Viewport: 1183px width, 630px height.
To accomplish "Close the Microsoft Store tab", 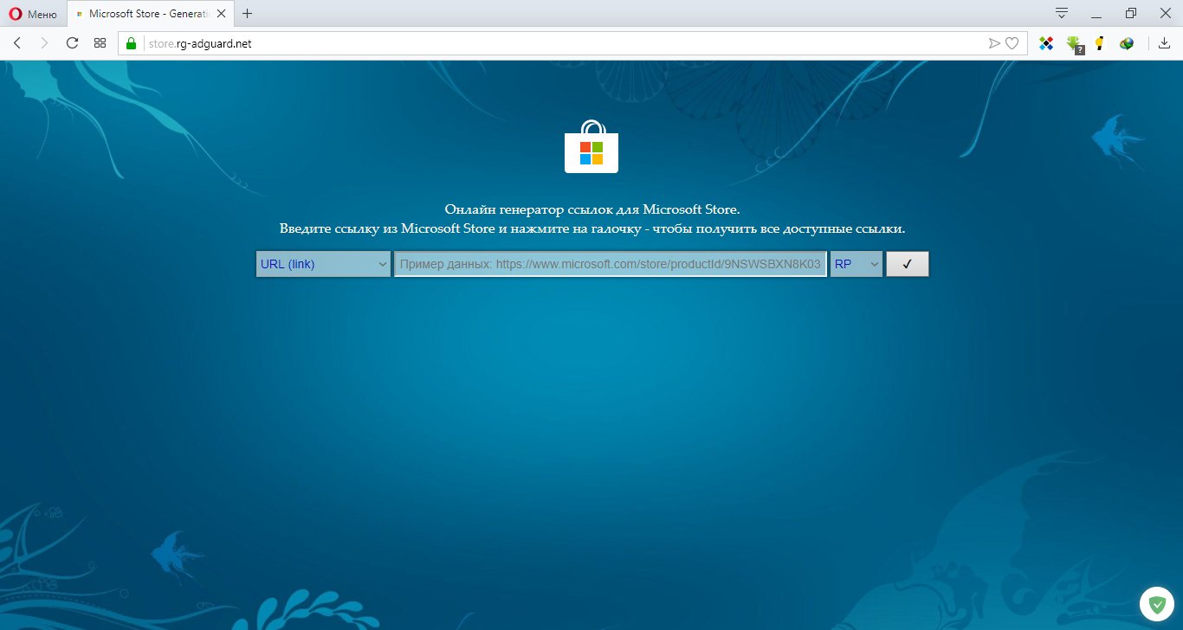I will [221, 14].
